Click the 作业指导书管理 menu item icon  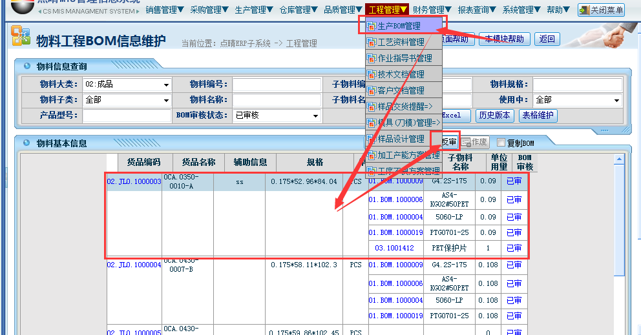click(x=371, y=59)
